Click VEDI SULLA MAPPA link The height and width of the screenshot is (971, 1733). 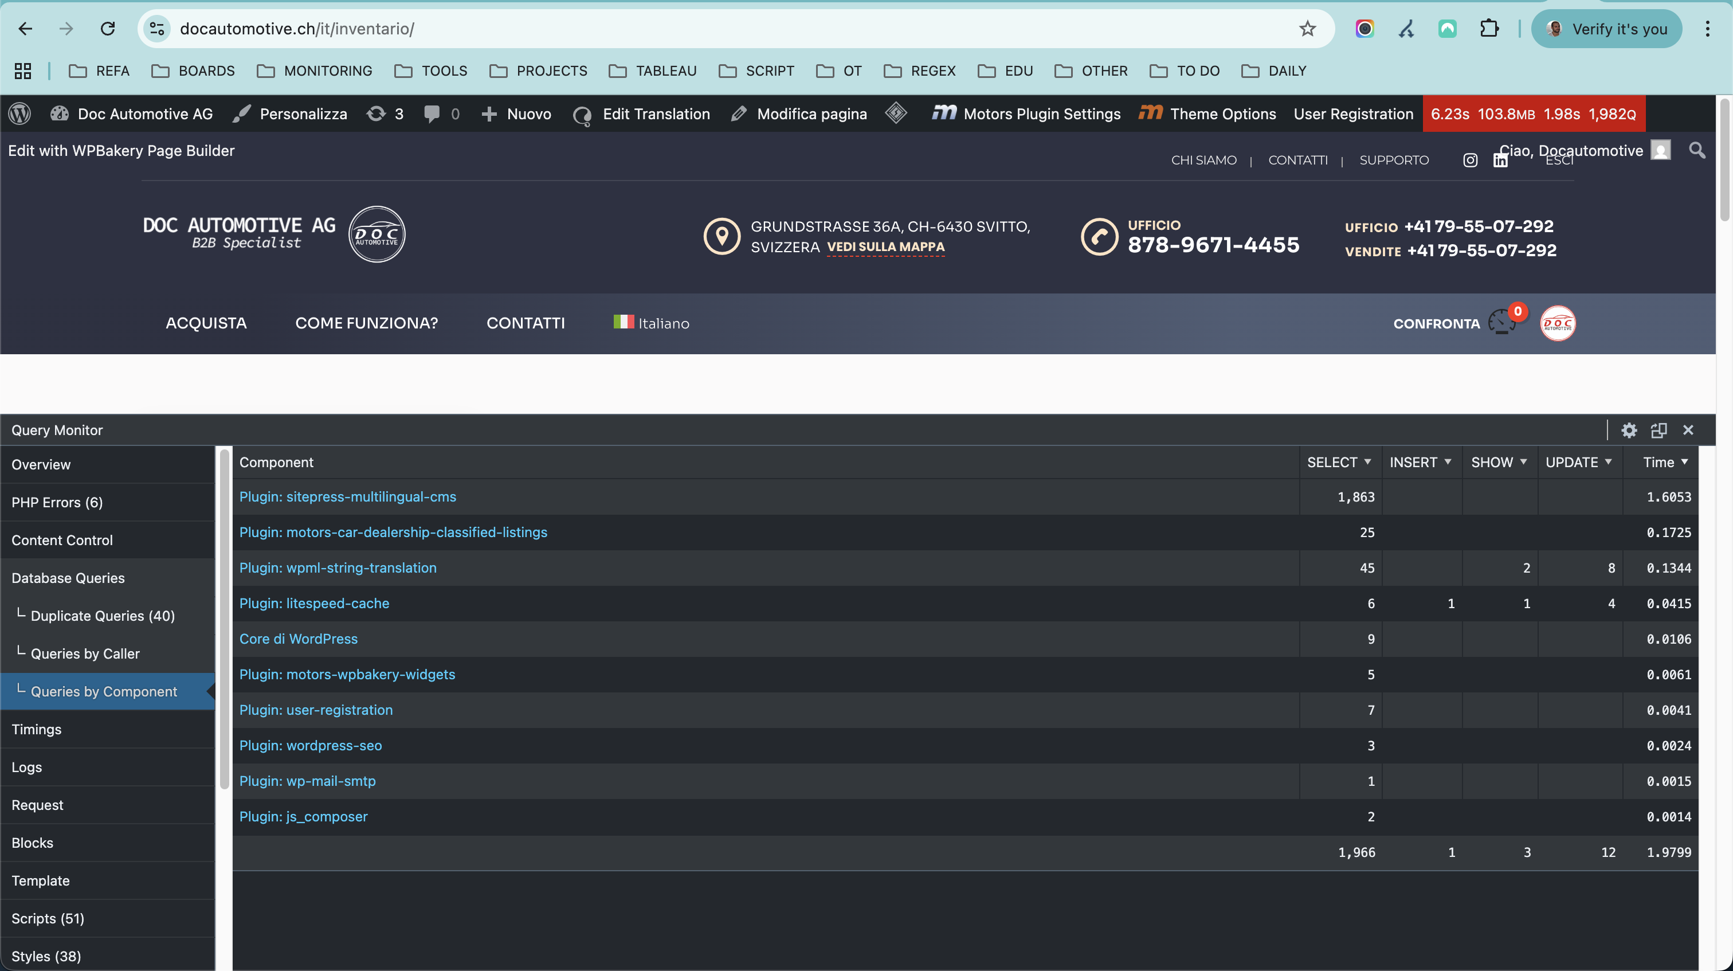click(x=885, y=247)
